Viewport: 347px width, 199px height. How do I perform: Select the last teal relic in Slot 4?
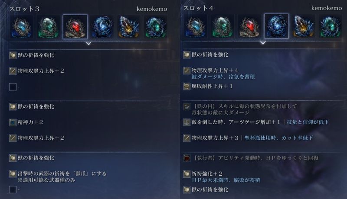[330, 26]
